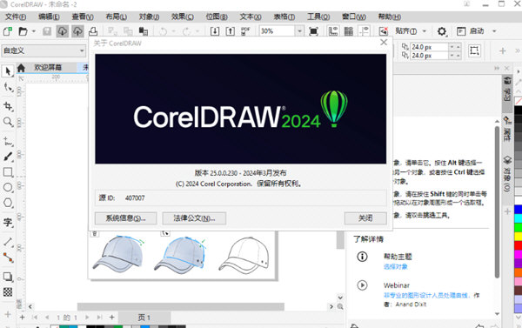Open the 文件 menu
Image resolution: width=522 pixels, height=328 pixels.
(x=16, y=17)
